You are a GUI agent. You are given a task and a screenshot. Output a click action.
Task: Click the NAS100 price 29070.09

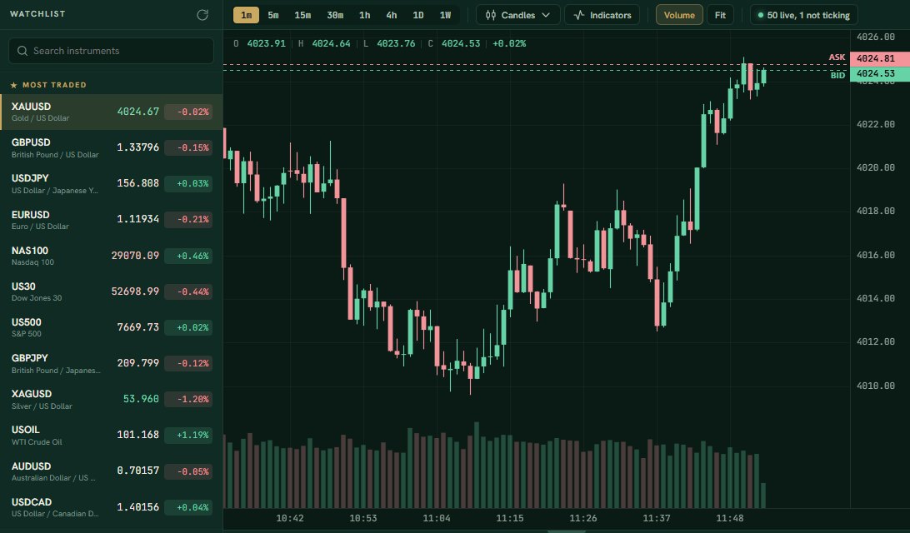click(x=135, y=255)
